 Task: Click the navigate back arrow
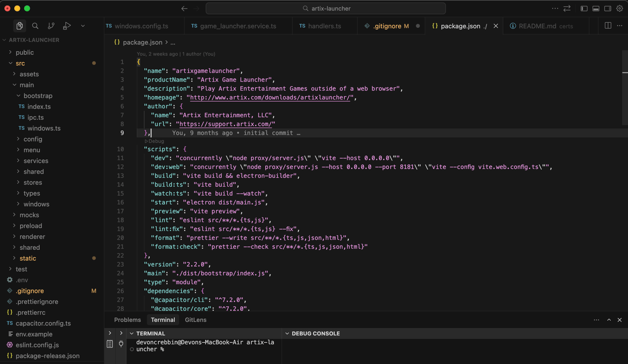click(184, 9)
